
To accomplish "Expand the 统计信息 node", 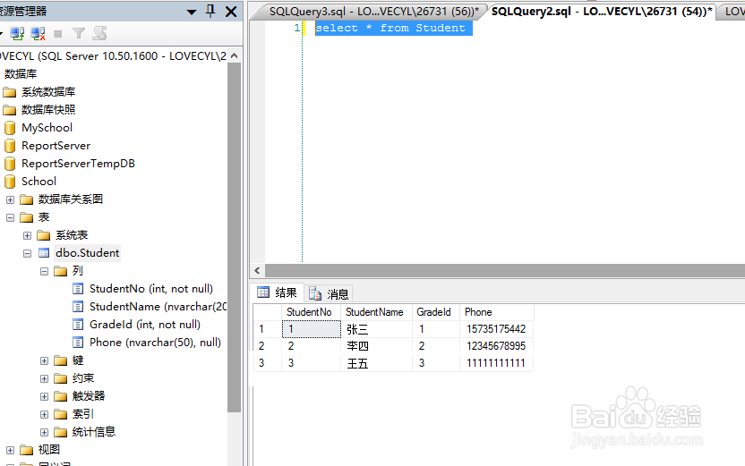I will click(x=44, y=432).
